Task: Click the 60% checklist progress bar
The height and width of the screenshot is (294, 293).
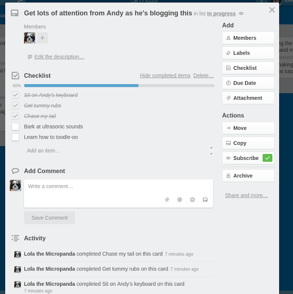Action: [x=119, y=85]
